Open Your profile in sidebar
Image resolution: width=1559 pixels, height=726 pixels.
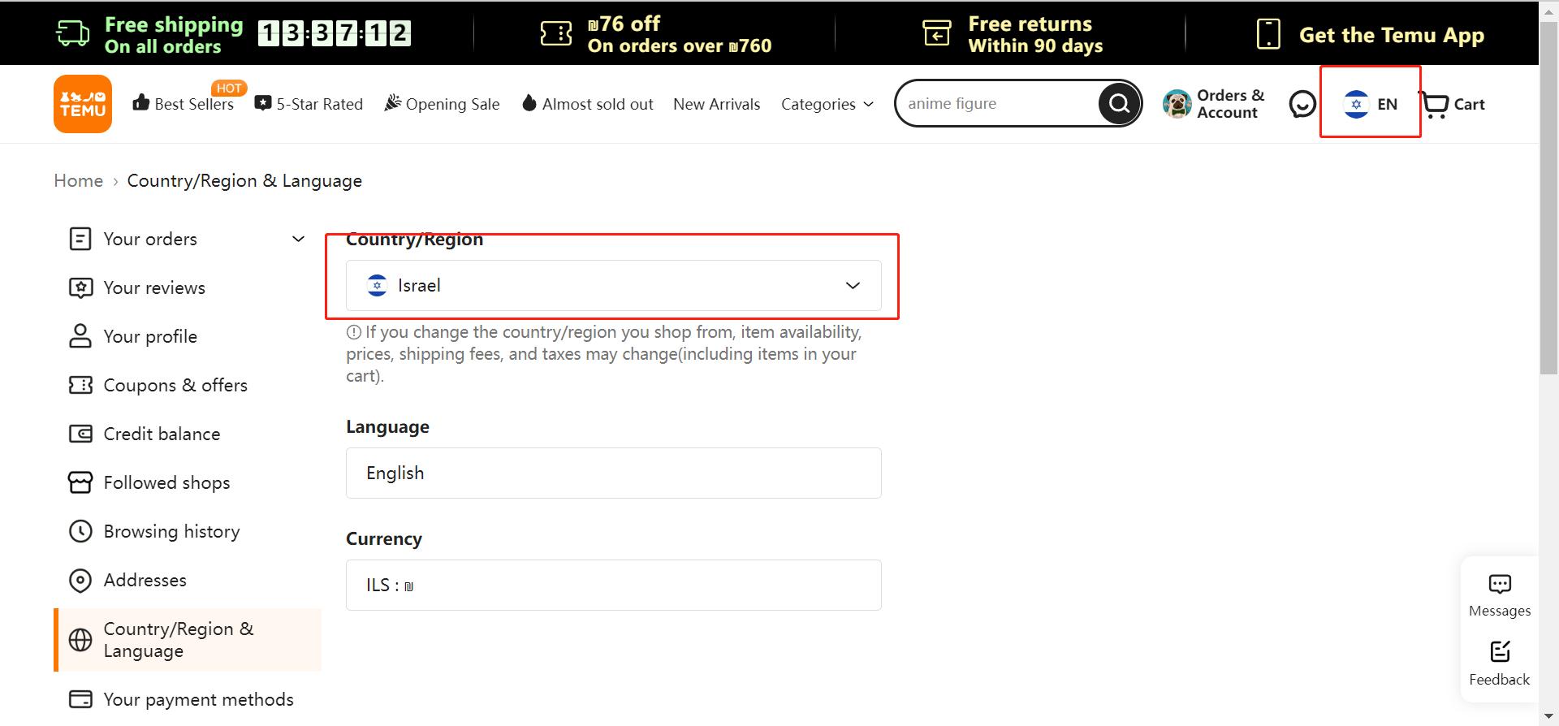point(150,336)
